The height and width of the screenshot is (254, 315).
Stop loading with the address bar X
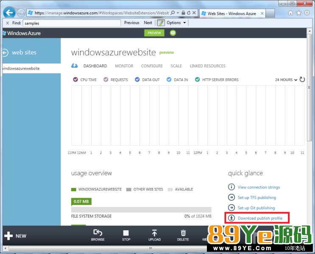click(194, 13)
